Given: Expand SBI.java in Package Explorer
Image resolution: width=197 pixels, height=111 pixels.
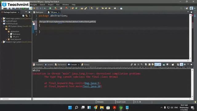Looking at the screenshot, I should pyautogui.click(x=9, y=37).
